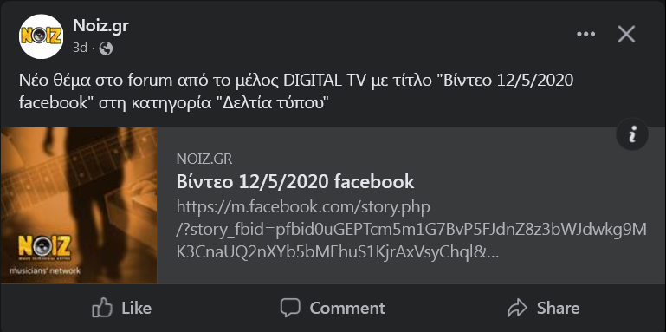
Task: Open the guitar link preview thumbnail
Action: (x=79, y=205)
